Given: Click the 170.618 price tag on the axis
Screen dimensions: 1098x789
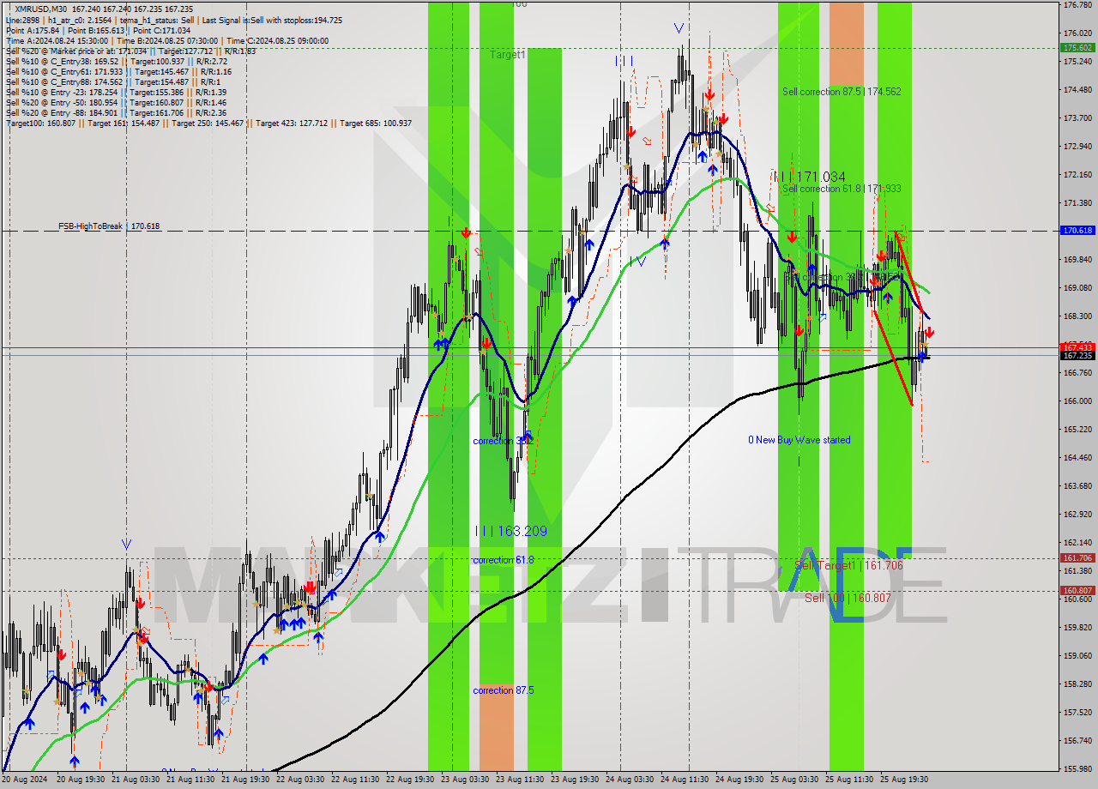Looking at the screenshot, I should point(1077,231).
